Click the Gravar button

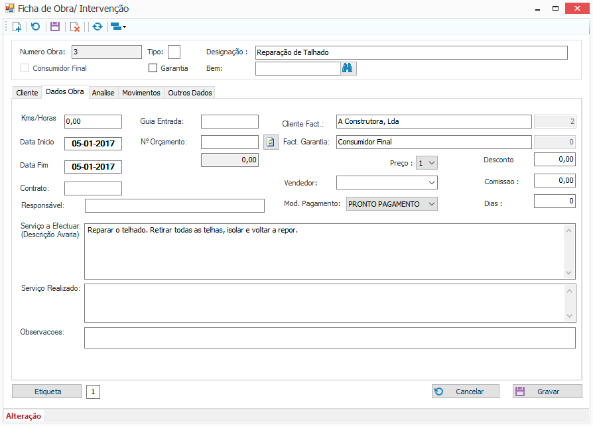[x=547, y=392]
